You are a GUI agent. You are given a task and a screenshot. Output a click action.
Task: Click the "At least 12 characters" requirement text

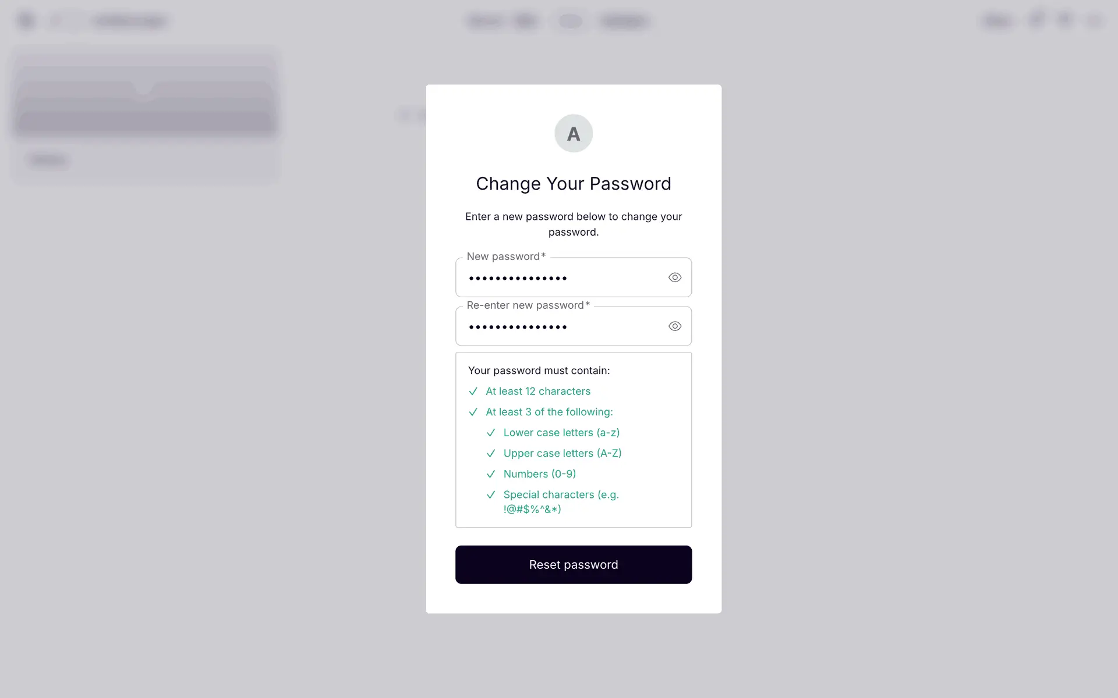point(538,391)
